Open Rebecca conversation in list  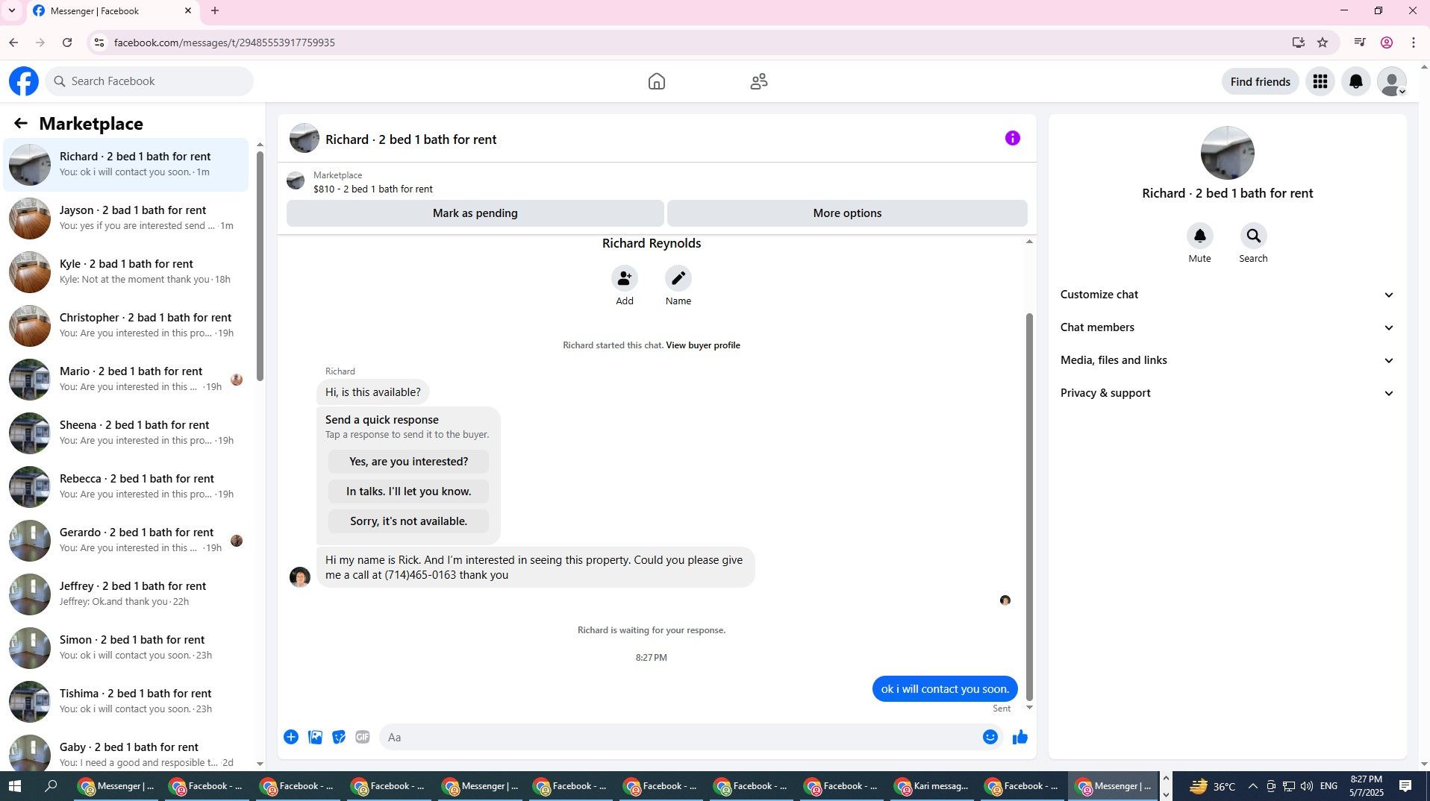coord(127,486)
